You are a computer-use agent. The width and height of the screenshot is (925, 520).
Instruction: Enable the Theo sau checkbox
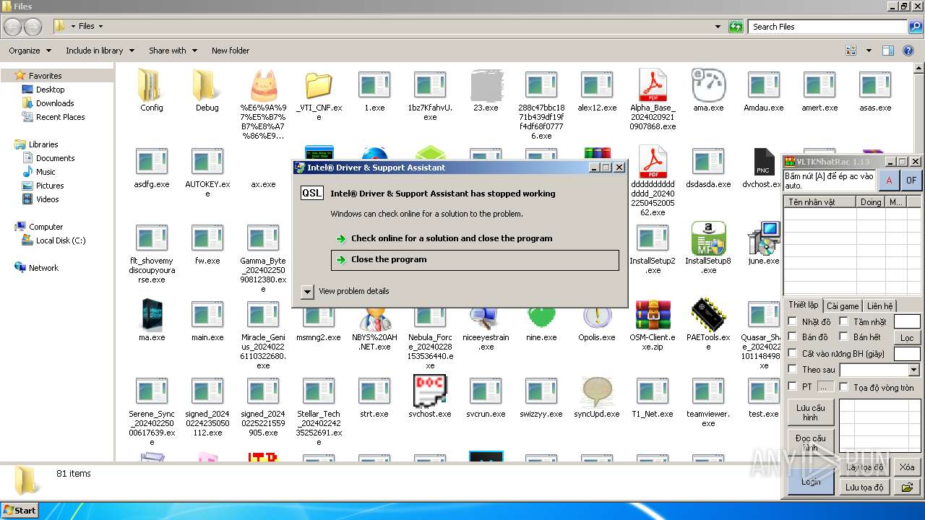(793, 369)
